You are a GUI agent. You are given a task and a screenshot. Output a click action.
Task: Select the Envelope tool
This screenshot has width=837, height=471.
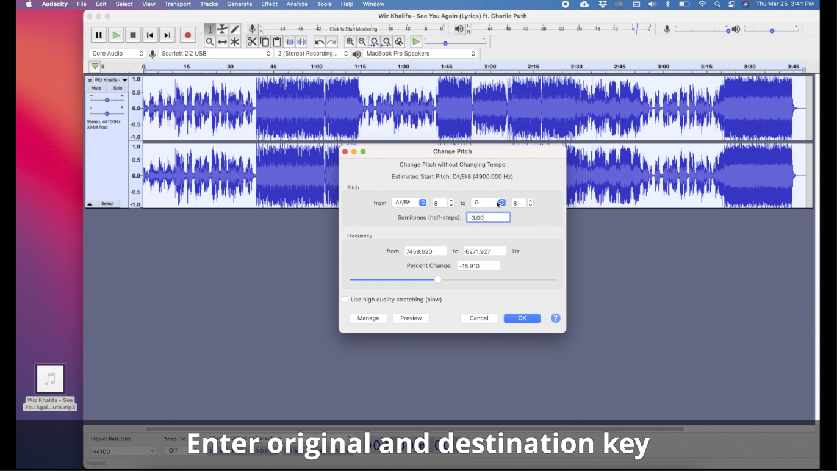click(x=222, y=29)
